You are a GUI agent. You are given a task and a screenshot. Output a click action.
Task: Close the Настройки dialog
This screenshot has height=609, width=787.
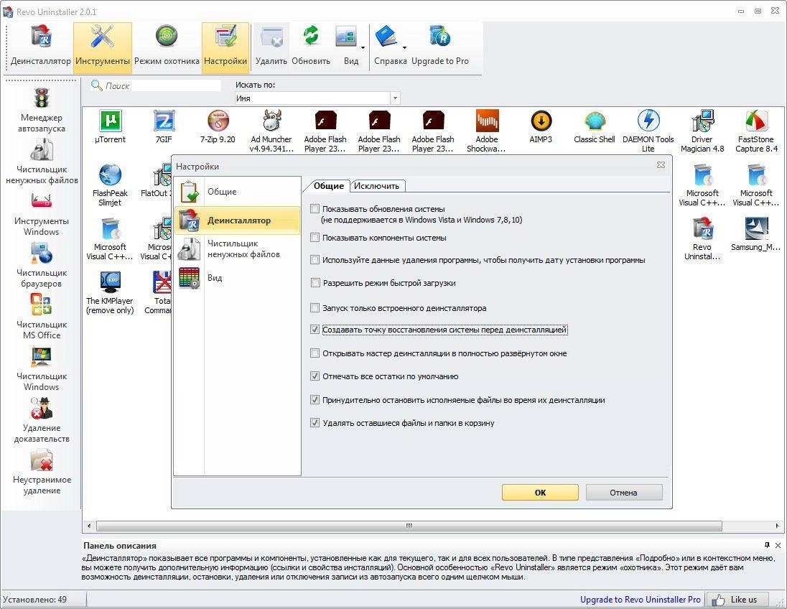pos(661,165)
